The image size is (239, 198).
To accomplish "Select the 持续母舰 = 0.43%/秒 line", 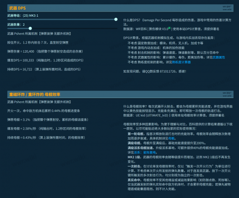I will (x=46, y=138).
